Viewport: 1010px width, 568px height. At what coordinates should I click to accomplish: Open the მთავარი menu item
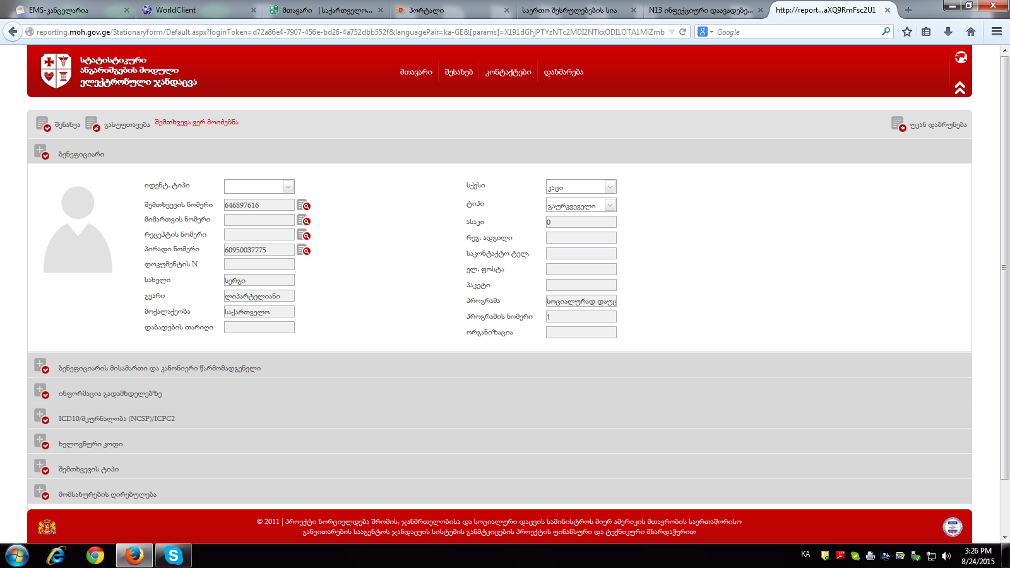[x=416, y=73]
